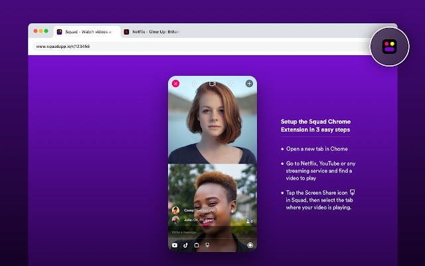Click the participants icon above the message field
This screenshot has width=425, height=266.
click(x=250, y=221)
